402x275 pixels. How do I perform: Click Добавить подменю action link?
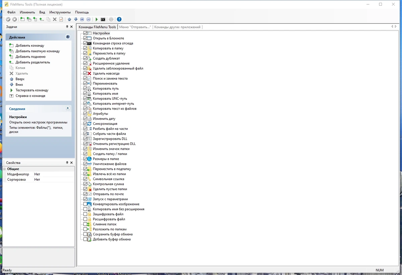(x=30, y=57)
